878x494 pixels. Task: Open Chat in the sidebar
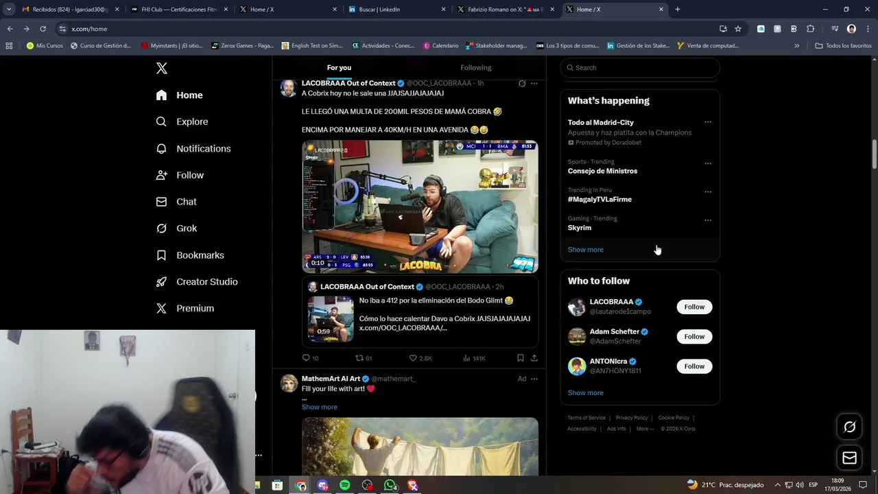coord(176,202)
